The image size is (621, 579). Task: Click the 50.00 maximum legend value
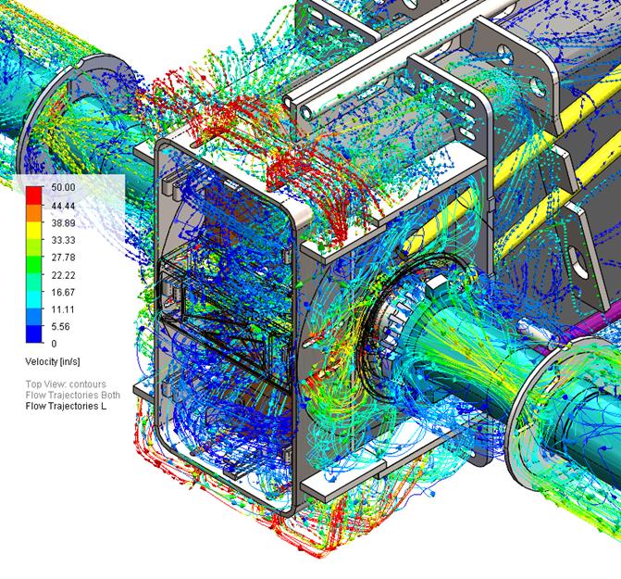[x=63, y=187]
